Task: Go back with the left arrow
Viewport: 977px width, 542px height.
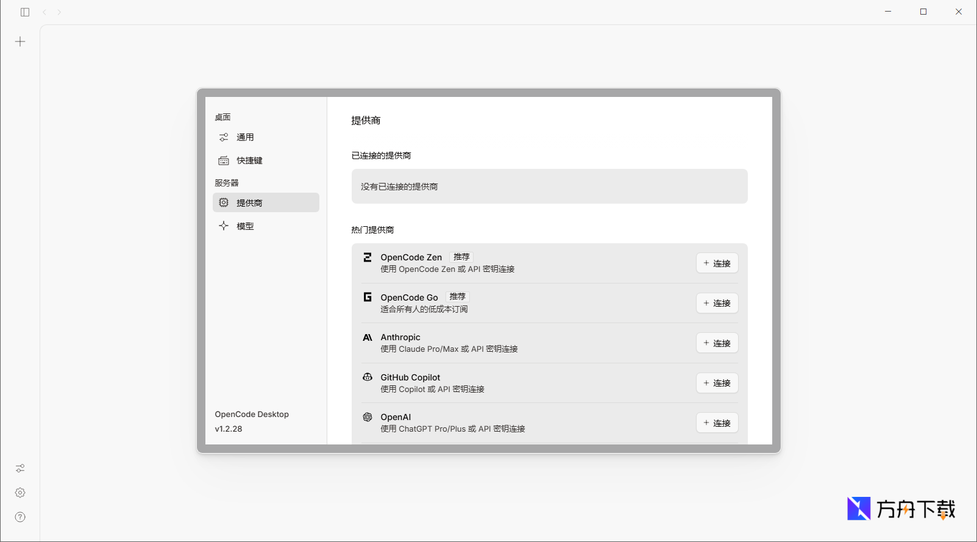Action: point(44,12)
